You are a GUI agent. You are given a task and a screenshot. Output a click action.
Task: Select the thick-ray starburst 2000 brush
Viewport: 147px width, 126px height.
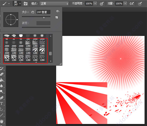[x=7, y=51]
